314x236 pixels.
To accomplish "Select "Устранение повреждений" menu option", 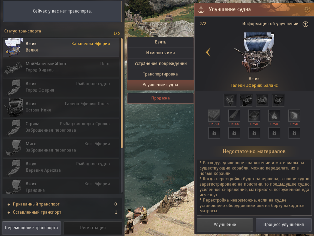I will point(160,63).
